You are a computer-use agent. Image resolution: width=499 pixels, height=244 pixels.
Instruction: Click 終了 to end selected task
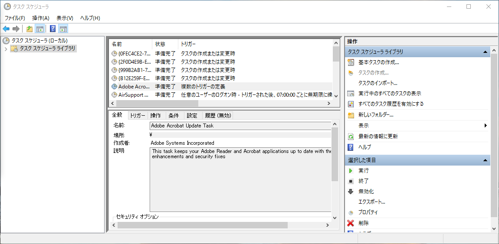click(364, 181)
